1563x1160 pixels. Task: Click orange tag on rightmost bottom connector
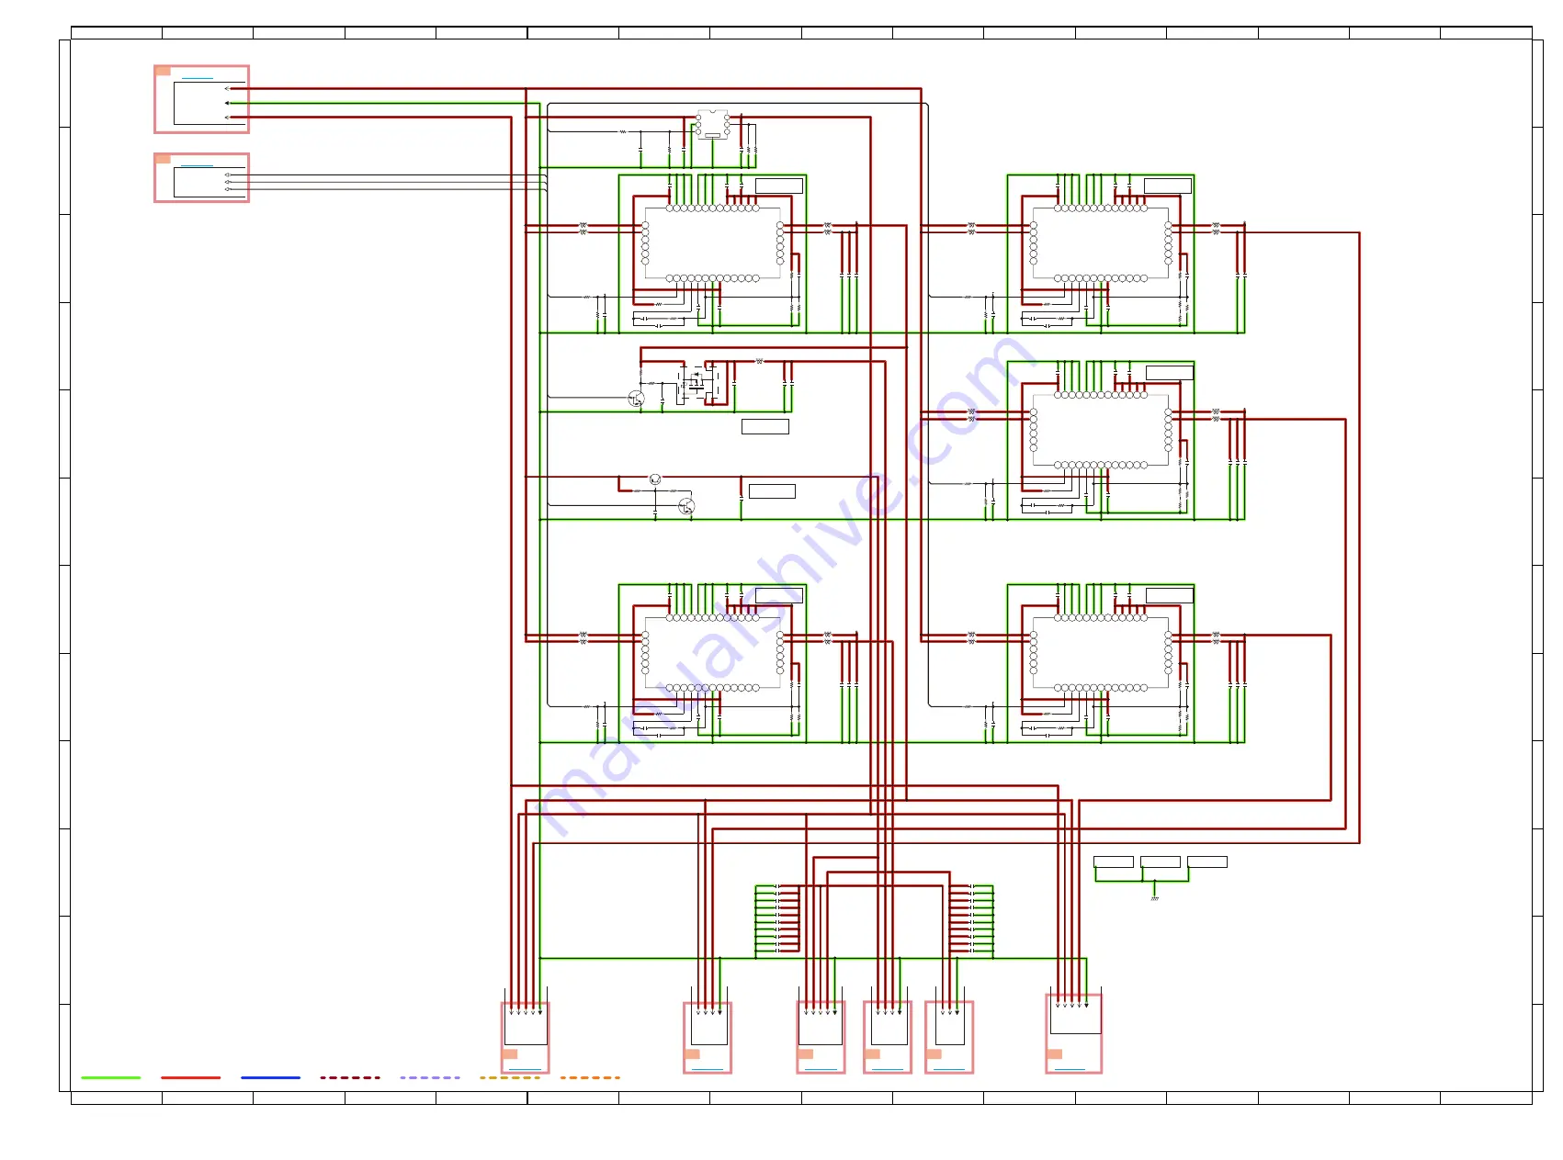[x=1055, y=1053]
